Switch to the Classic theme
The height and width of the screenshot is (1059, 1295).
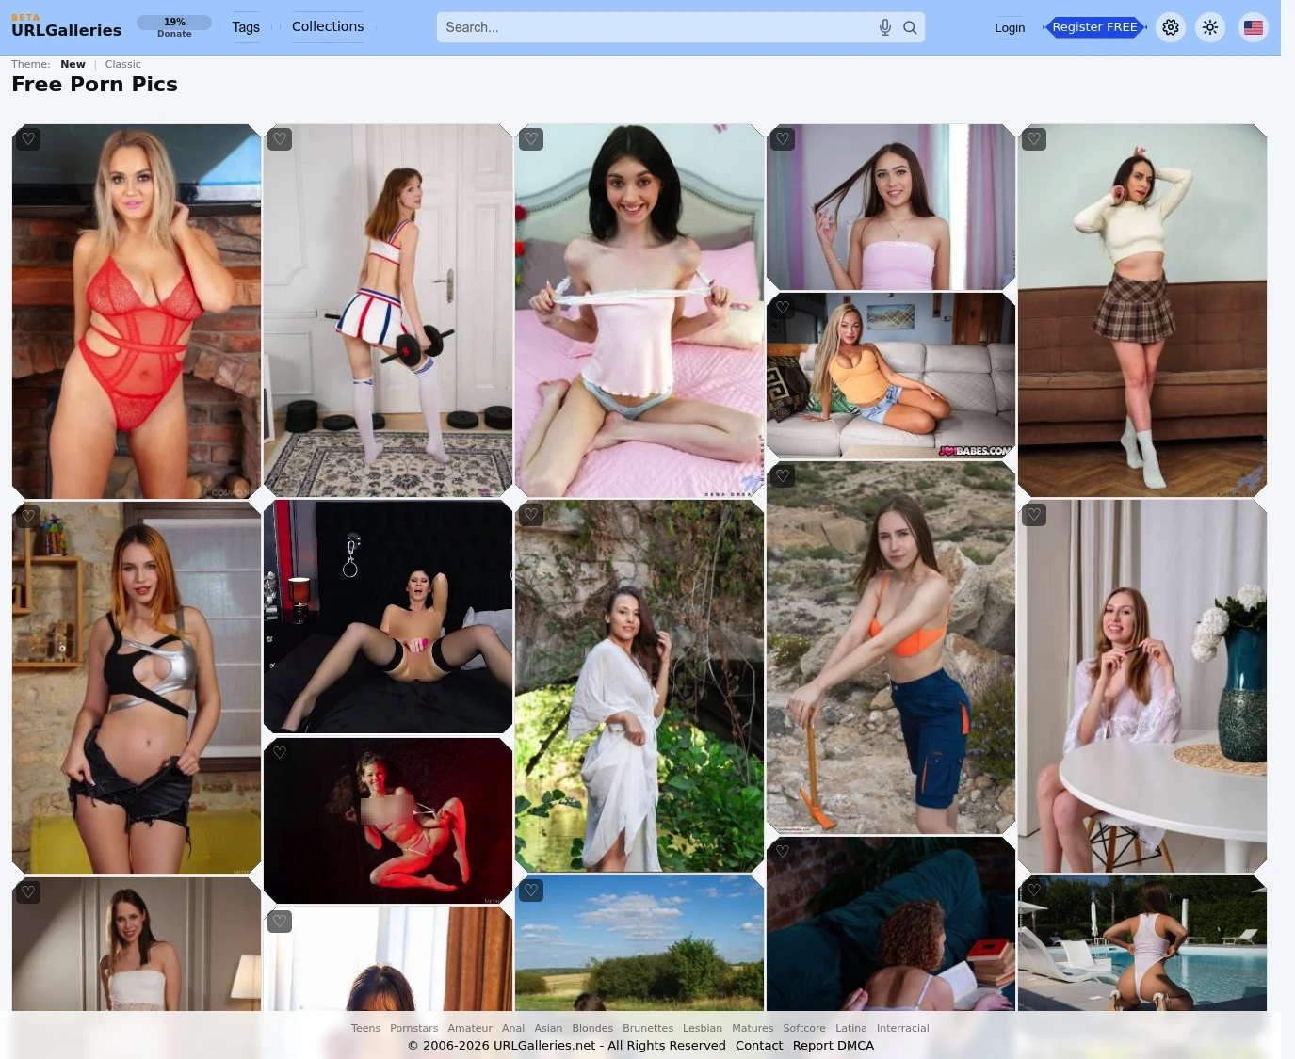pos(123,64)
